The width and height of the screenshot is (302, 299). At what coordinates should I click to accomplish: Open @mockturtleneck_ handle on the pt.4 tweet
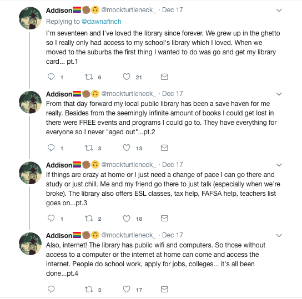(x=128, y=235)
